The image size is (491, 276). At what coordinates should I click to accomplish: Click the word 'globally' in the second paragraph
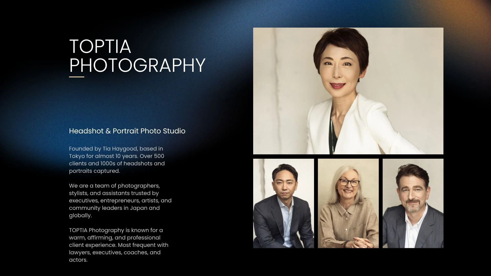point(80,215)
